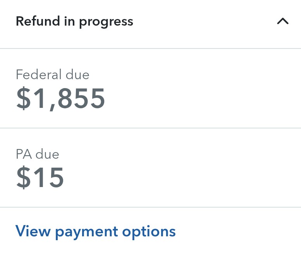Open View payment options link
This screenshot has width=301, height=253.
pyautogui.click(x=95, y=232)
